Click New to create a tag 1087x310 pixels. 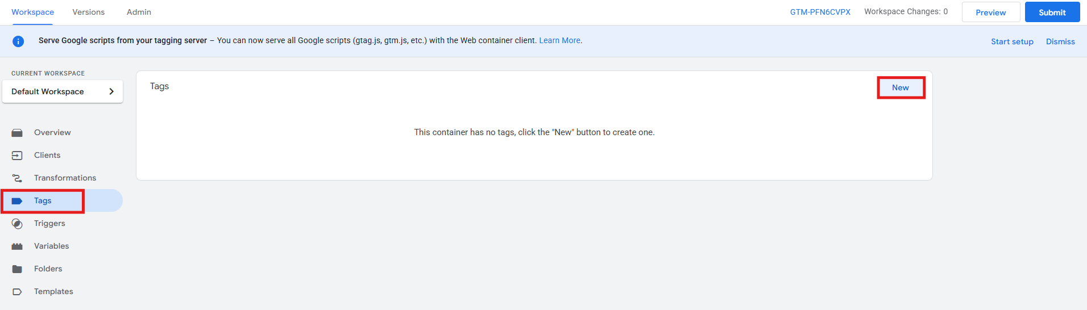(x=901, y=87)
